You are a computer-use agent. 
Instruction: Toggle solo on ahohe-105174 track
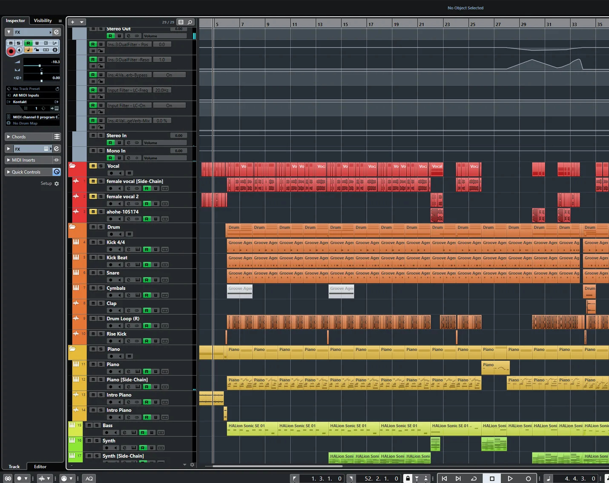[101, 211]
